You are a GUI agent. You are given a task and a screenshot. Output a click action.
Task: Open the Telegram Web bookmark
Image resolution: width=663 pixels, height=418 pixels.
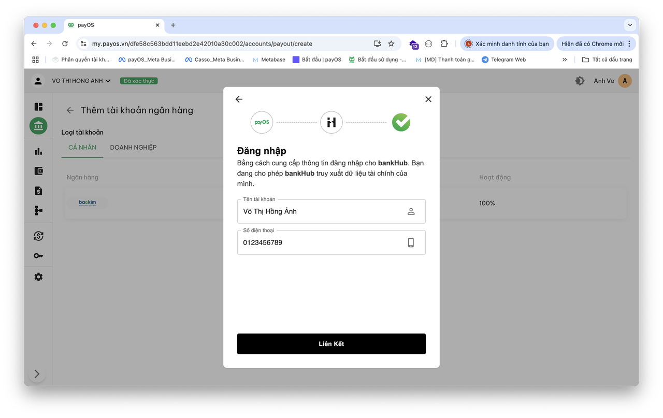(x=504, y=60)
